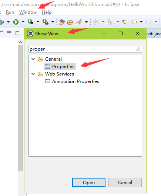The image size is (161, 196).
Task: Maximize the side panel view
Action: point(17,33)
